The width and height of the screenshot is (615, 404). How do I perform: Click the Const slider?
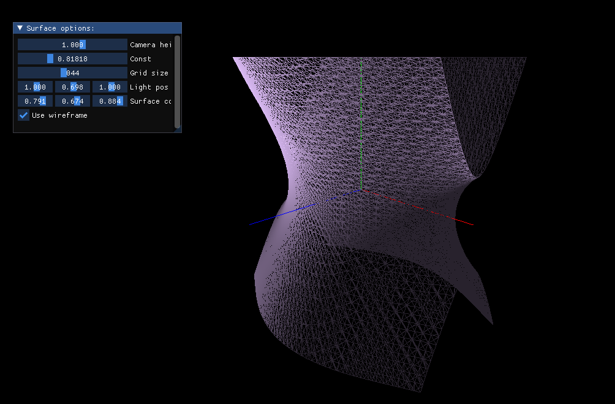(72, 59)
